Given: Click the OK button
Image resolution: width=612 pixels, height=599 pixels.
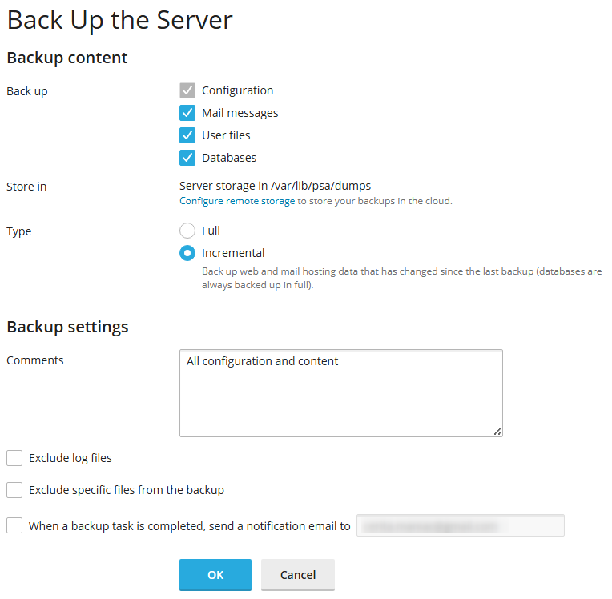Looking at the screenshot, I should coord(215,575).
